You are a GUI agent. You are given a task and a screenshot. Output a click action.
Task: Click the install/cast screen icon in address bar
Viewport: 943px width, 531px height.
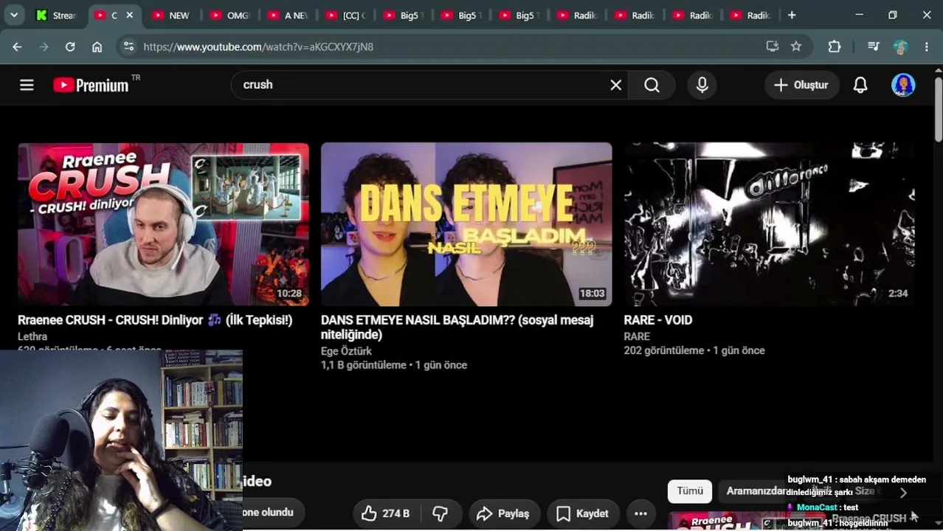773,46
